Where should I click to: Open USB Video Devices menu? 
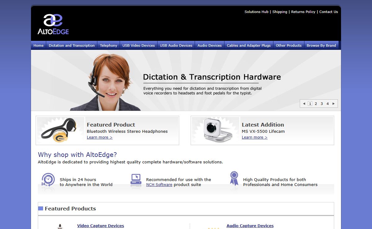(139, 45)
